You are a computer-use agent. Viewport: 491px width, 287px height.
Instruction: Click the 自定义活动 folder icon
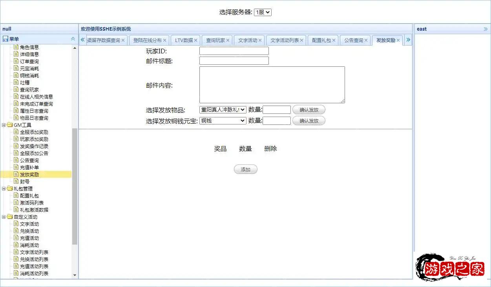[x=10, y=217]
